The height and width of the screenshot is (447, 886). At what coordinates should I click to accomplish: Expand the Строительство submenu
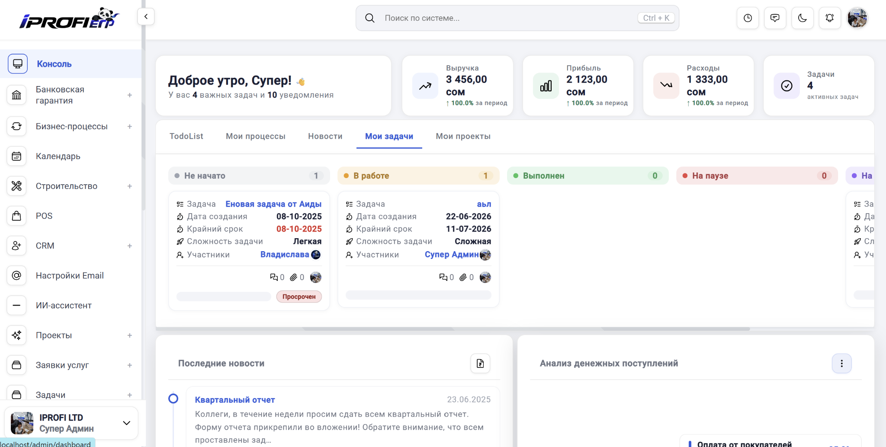coord(130,186)
